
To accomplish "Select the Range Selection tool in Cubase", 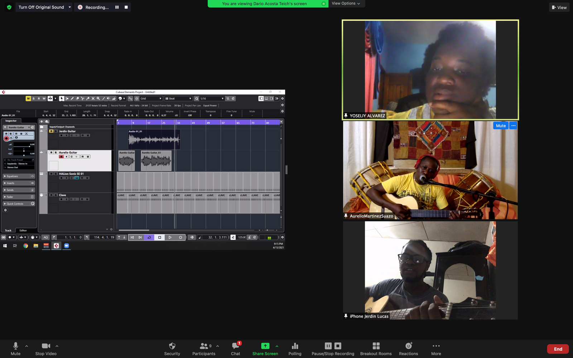I will pyautogui.click(x=67, y=98).
